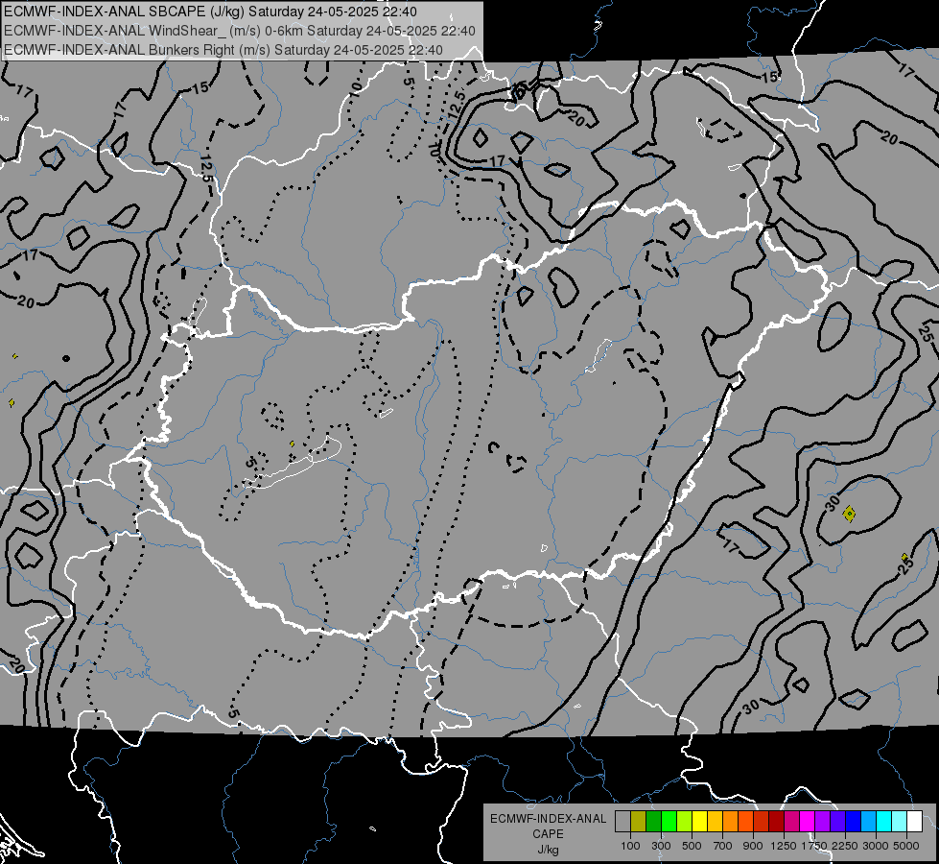Pick the pinkish-magenta swatch after 1250
Image resolution: width=939 pixels, height=864 pixels.
coord(792,822)
